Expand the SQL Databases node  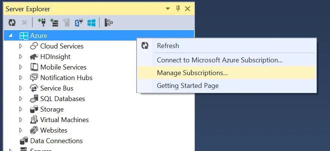(x=21, y=98)
